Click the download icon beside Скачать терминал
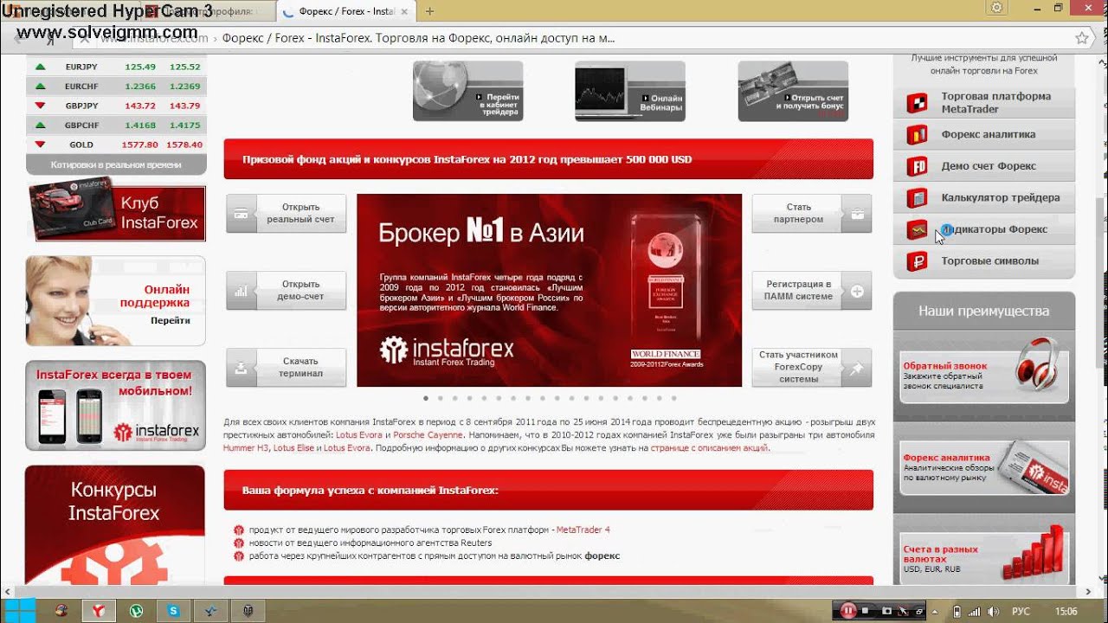 (242, 368)
